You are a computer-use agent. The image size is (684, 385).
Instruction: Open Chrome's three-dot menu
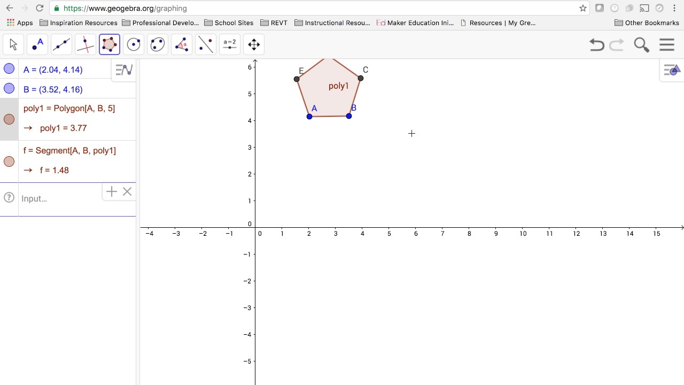[674, 8]
